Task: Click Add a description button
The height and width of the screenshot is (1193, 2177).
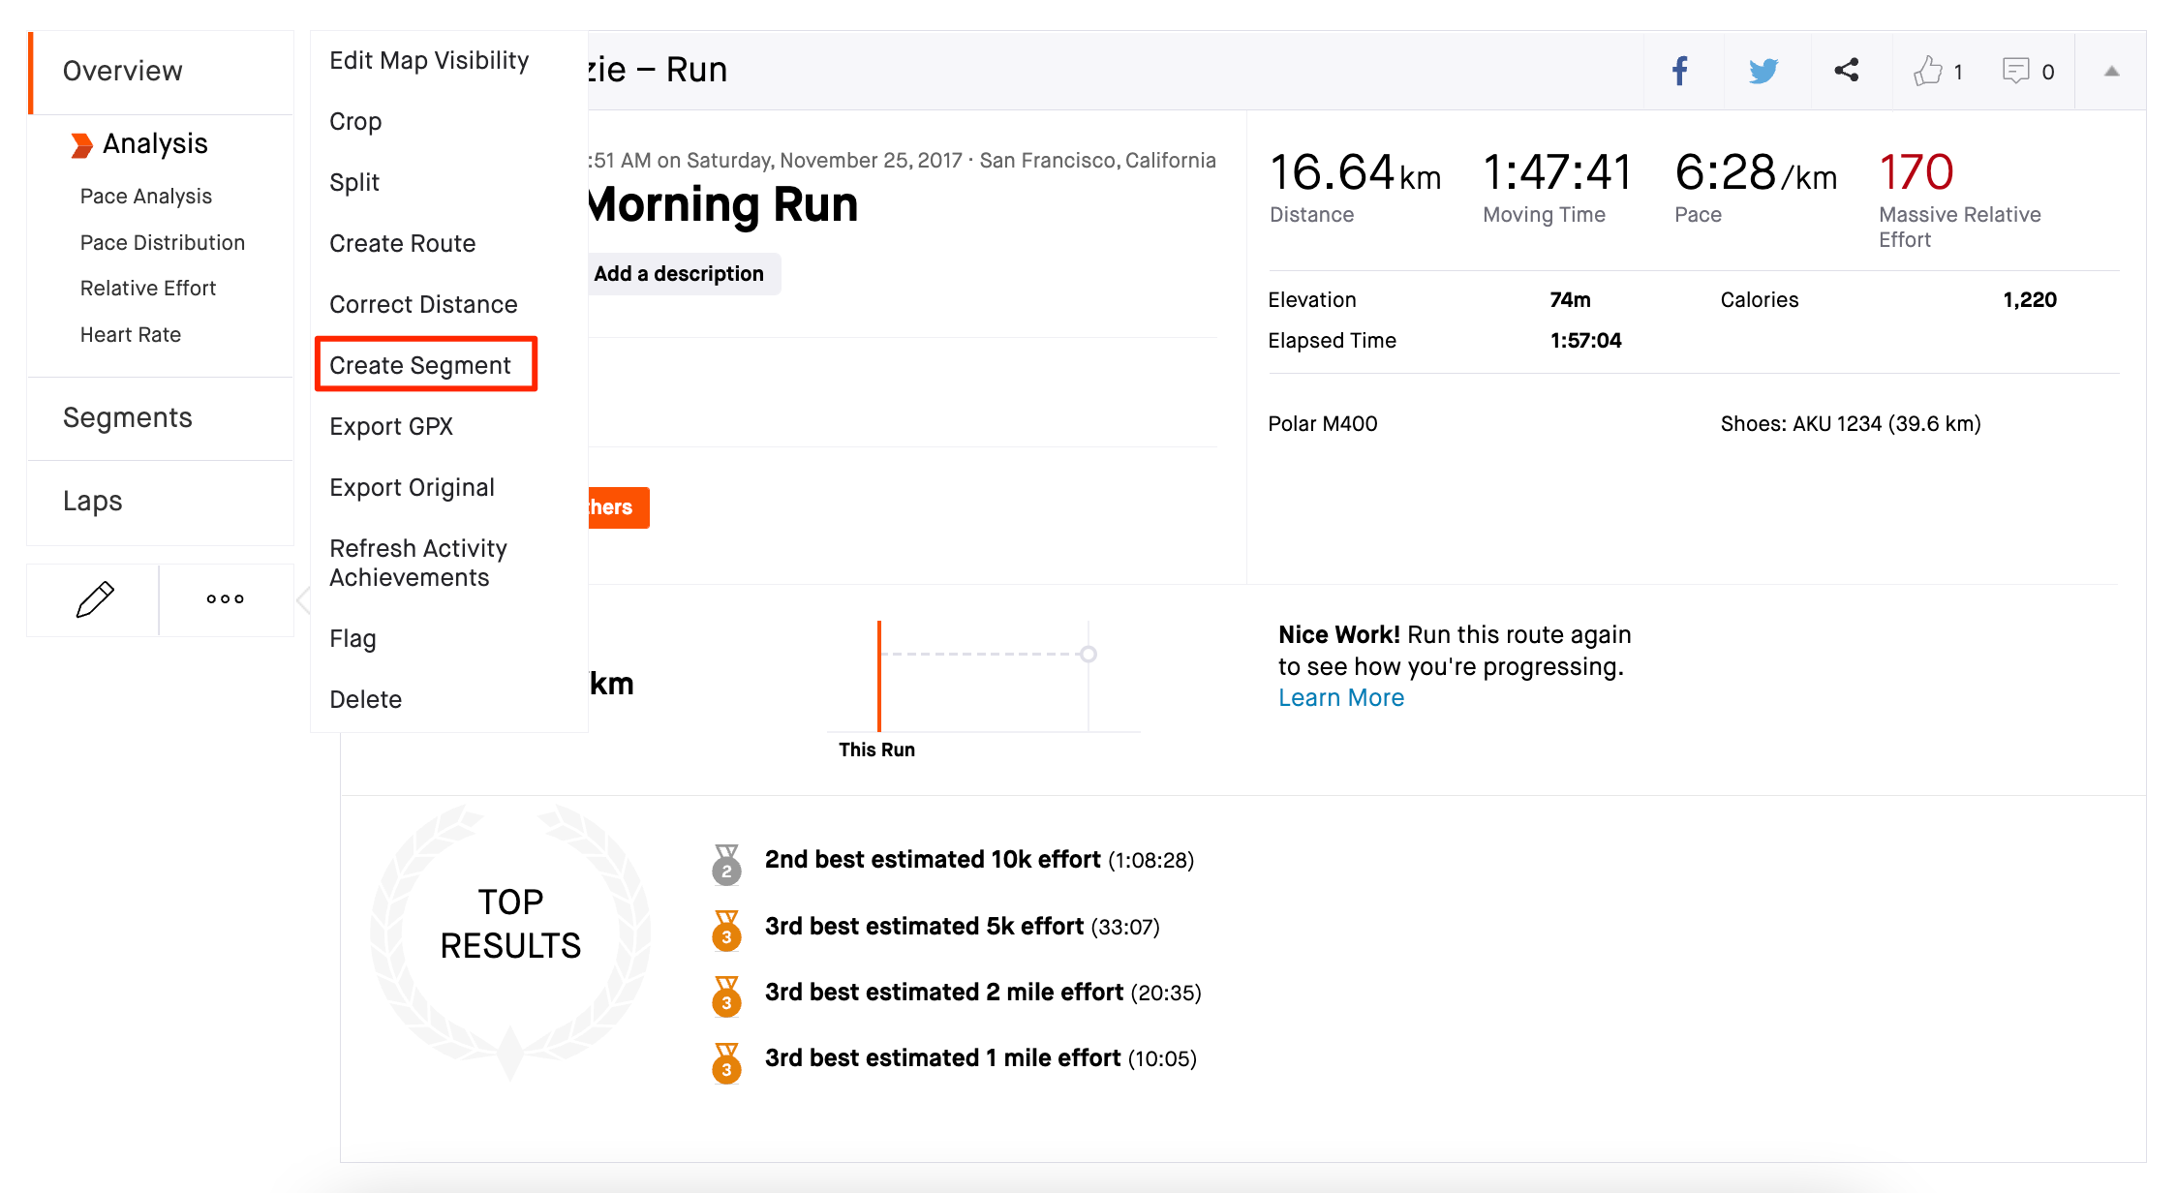Action: pos(679,273)
